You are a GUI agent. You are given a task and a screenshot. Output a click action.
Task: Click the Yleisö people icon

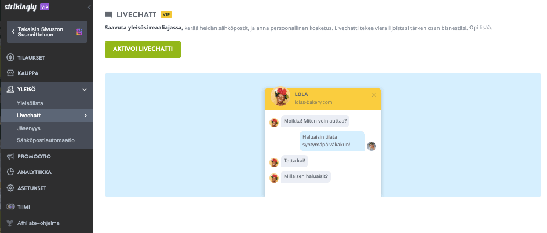[x=10, y=90]
